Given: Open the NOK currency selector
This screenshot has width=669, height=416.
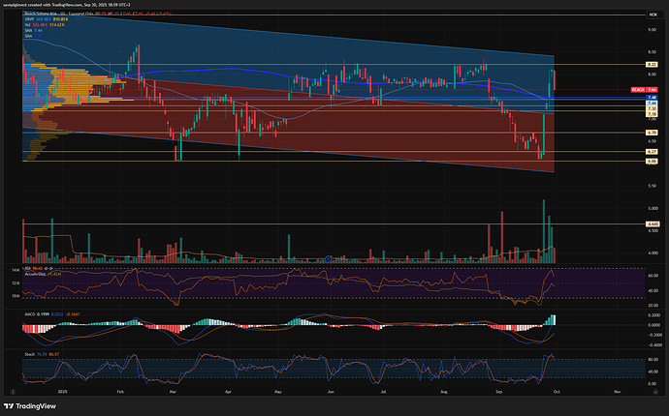Looking at the screenshot, I should coord(652,16).
